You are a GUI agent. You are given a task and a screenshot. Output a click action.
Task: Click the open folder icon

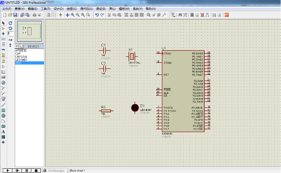tap(10, 15)
